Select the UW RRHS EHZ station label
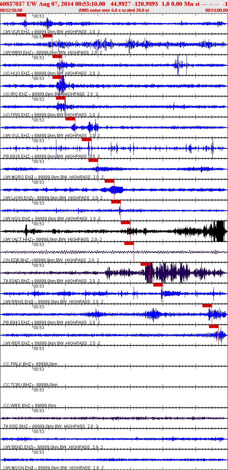The image size is (228, 470). [x=53, y=301]
